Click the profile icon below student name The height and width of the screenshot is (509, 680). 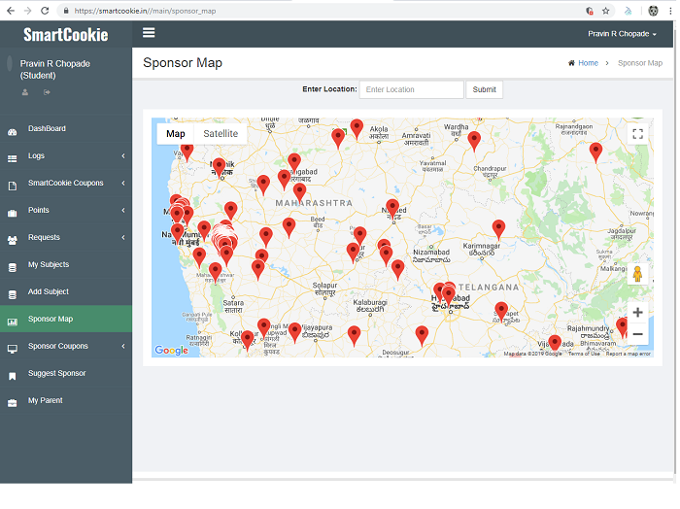(25, 92)
